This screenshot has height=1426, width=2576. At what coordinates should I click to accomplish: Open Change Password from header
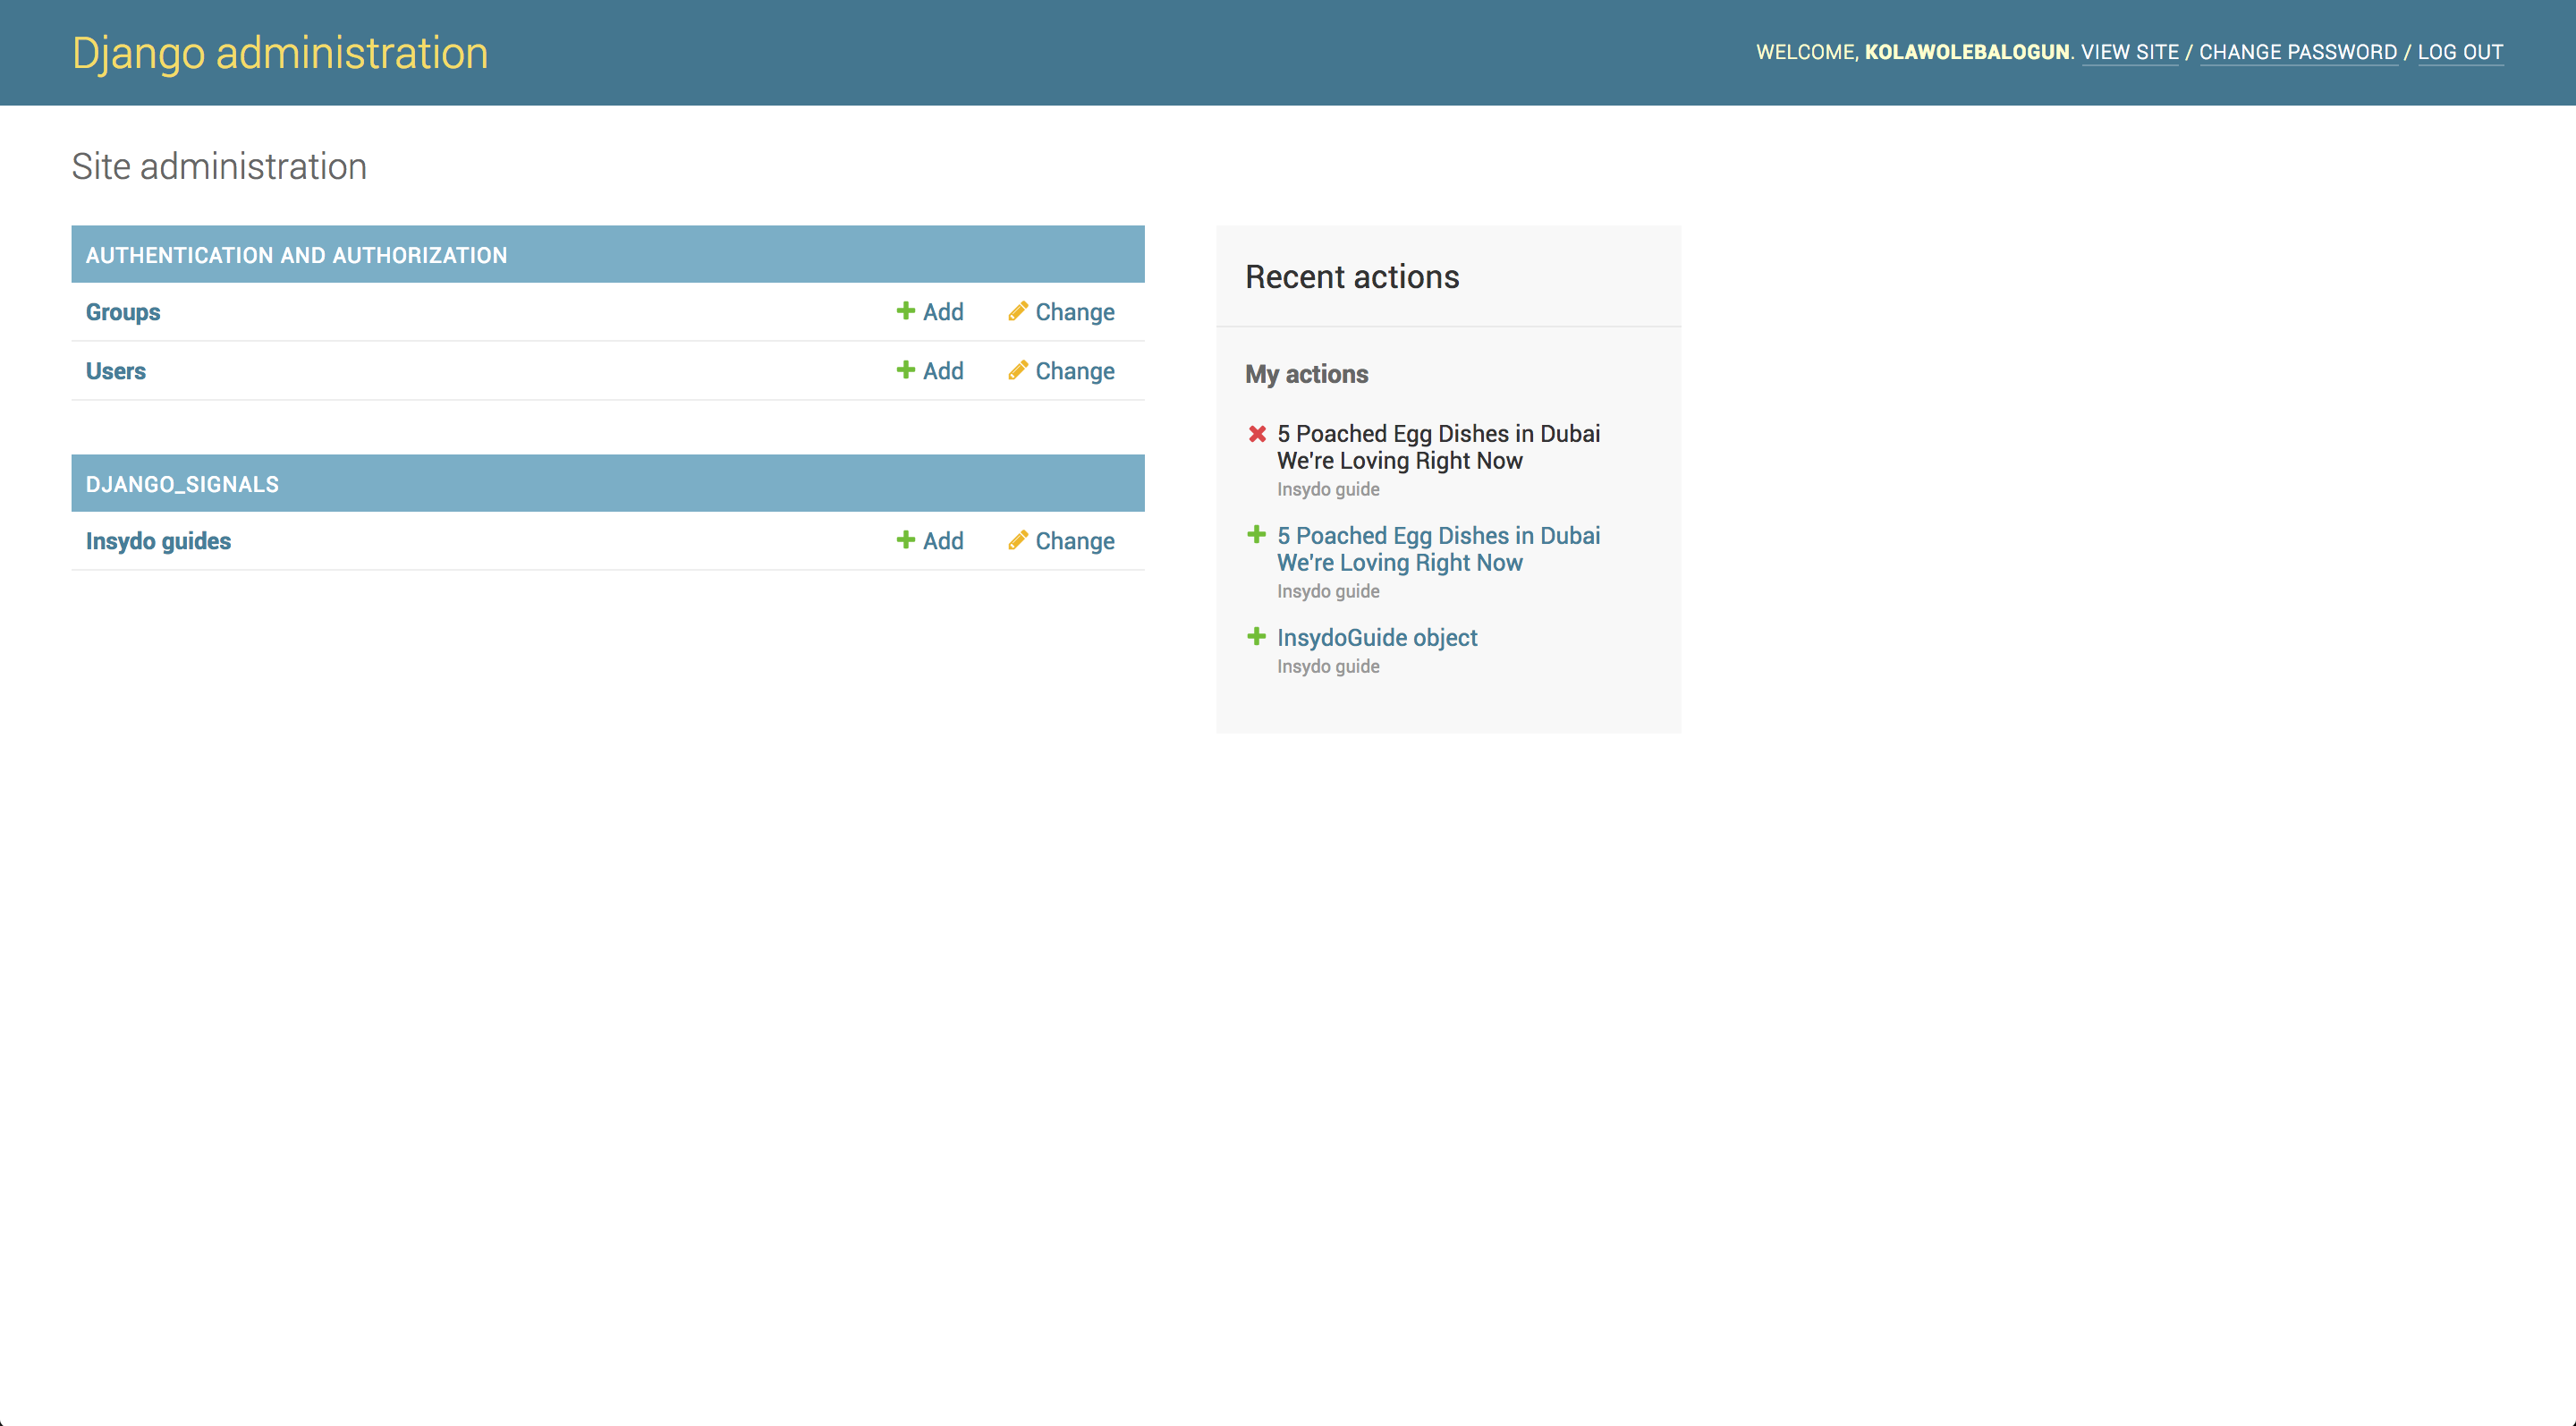click(x=2297, y=52)
